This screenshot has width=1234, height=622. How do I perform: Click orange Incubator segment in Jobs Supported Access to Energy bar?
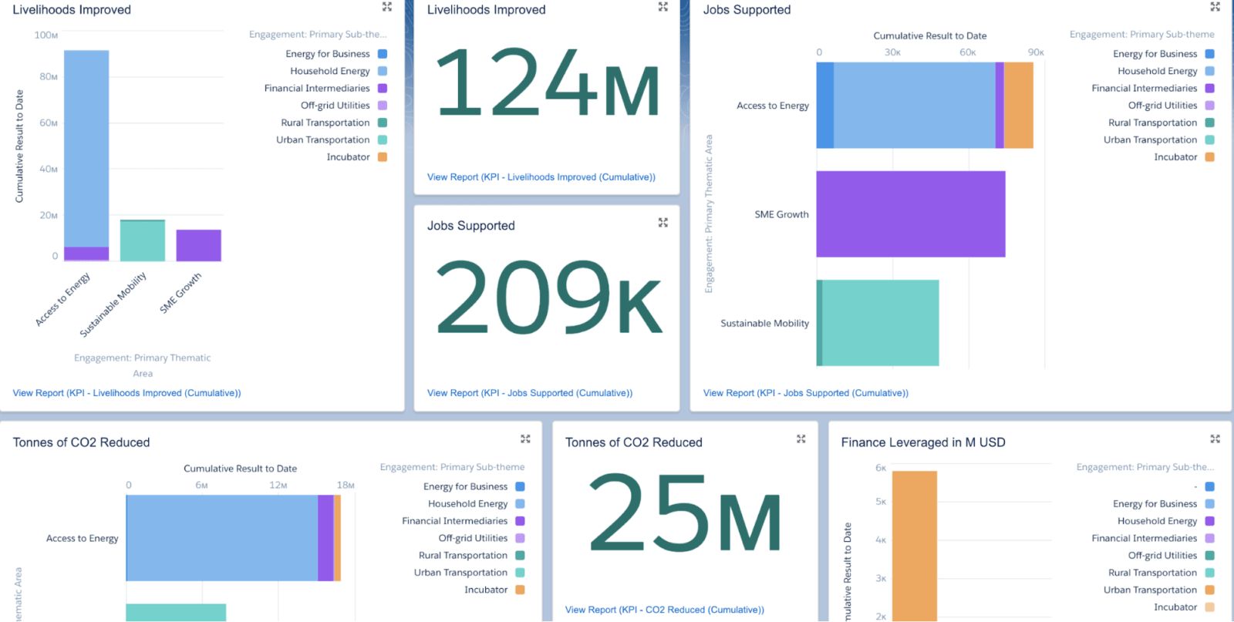pyautogui.click(x=1019, y=106)
